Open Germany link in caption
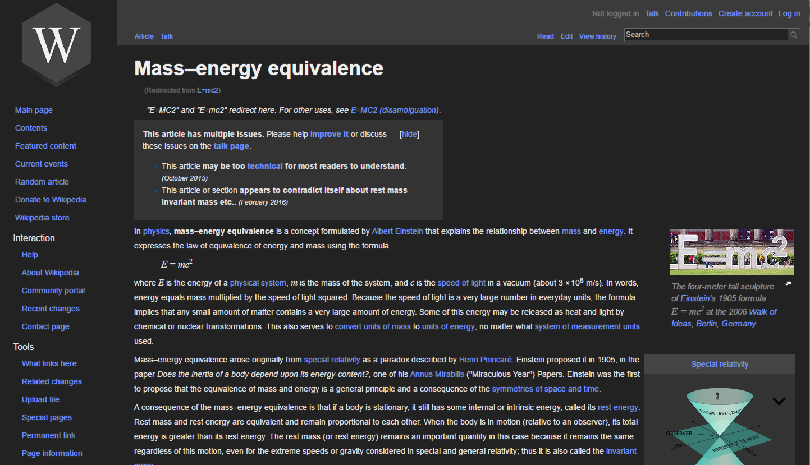Image resolution: width=810 pixels, height=465 pixels. click(739, 324)
